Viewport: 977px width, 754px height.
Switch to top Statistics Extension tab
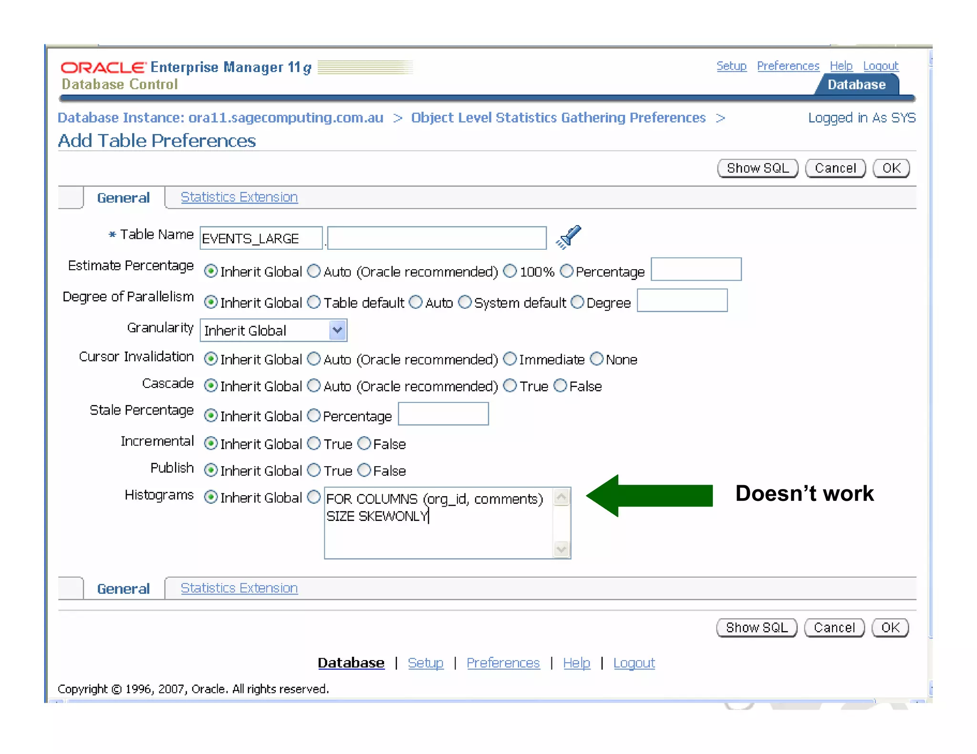(x=239, y=197)
